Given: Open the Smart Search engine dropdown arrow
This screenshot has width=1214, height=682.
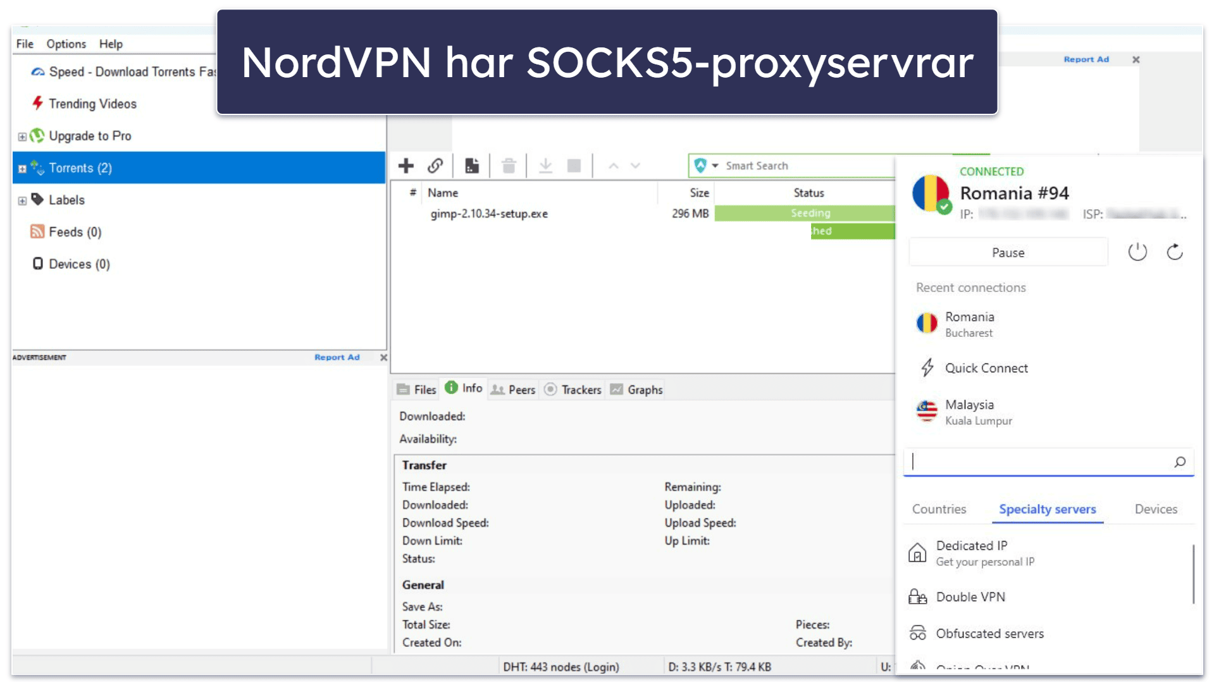Looking at the screenshot, I should 715,166.
